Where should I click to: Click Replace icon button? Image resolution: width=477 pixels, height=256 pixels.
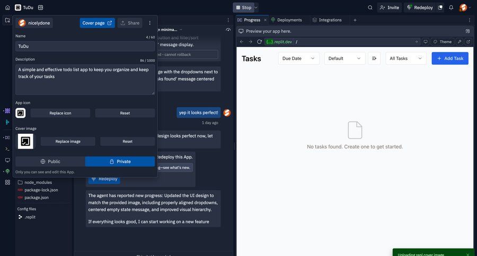(x=60, y=113)
